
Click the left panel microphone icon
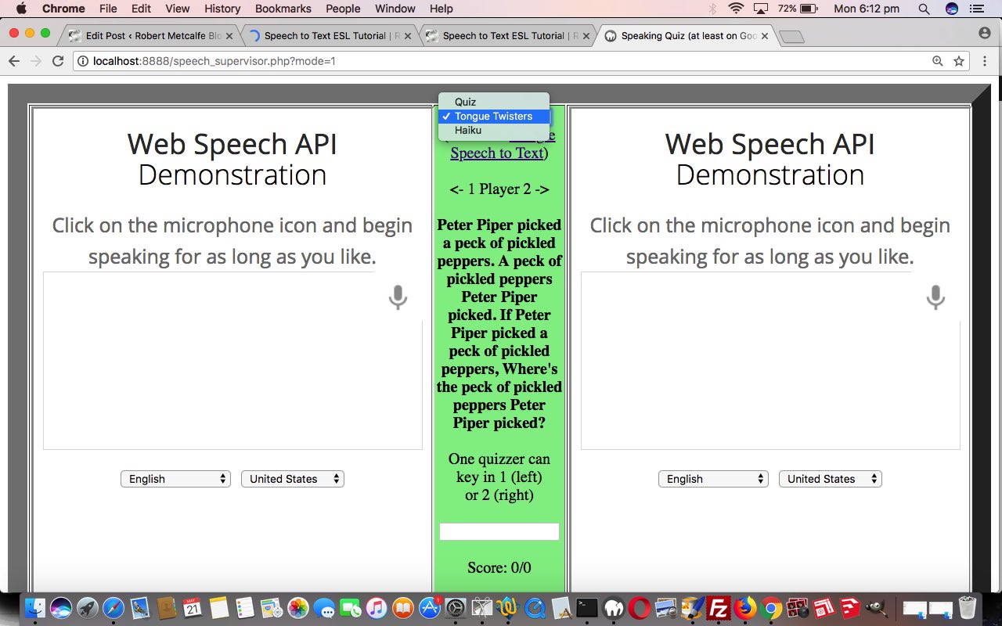click(x=397, y=297)
